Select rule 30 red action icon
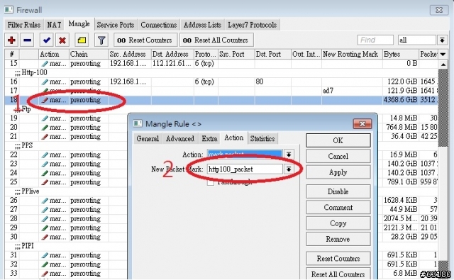Image resolution: width=454 pixels, height=280 pixels. tap(45, 237)
